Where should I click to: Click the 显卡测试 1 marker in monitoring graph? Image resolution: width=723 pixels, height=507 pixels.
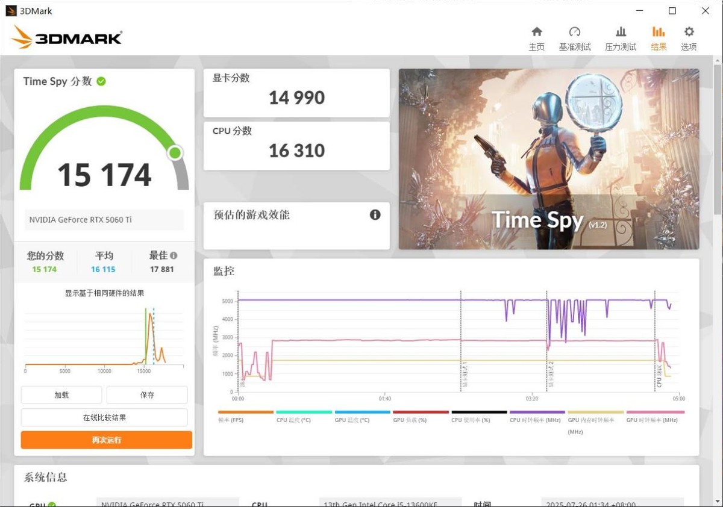[465, 373]
